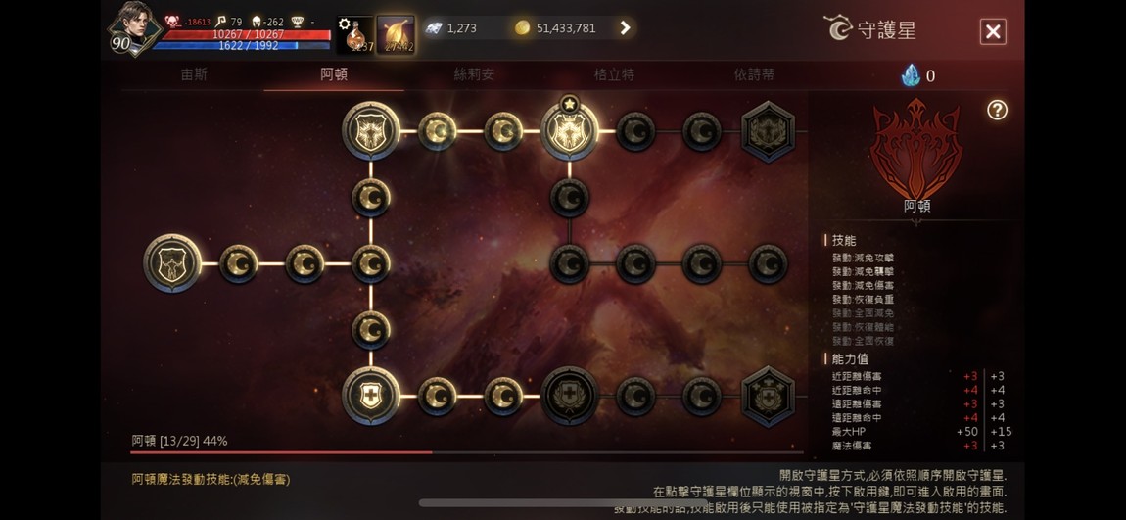Close the 守護星 screen with X
Viewport: 1126px width, 520px height.
coord(993,31)
